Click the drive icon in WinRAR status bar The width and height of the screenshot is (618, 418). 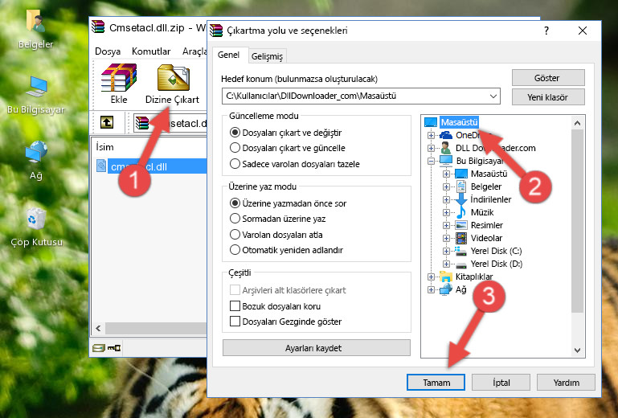(99, 348)
